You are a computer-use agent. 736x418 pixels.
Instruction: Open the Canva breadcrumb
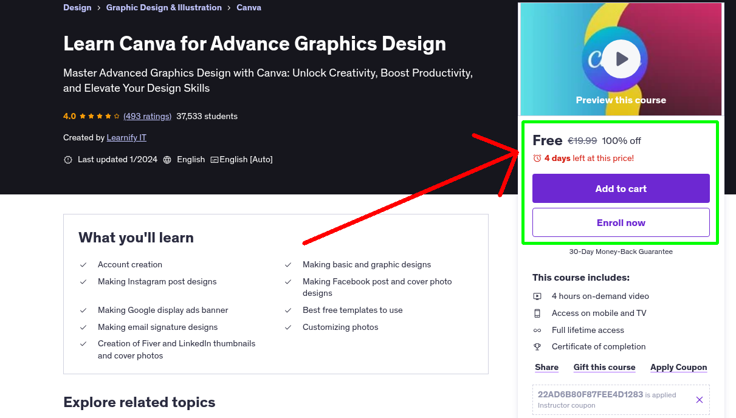point(249,7)
